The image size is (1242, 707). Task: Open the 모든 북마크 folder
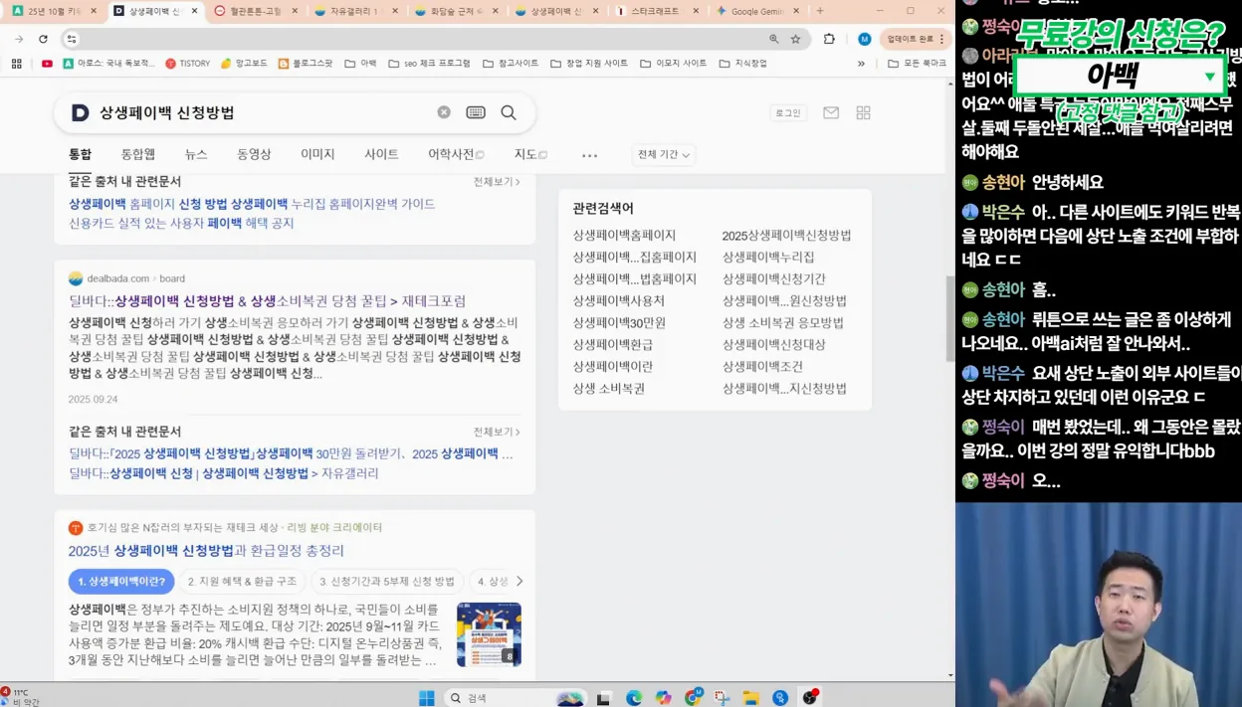click(918, 63)
